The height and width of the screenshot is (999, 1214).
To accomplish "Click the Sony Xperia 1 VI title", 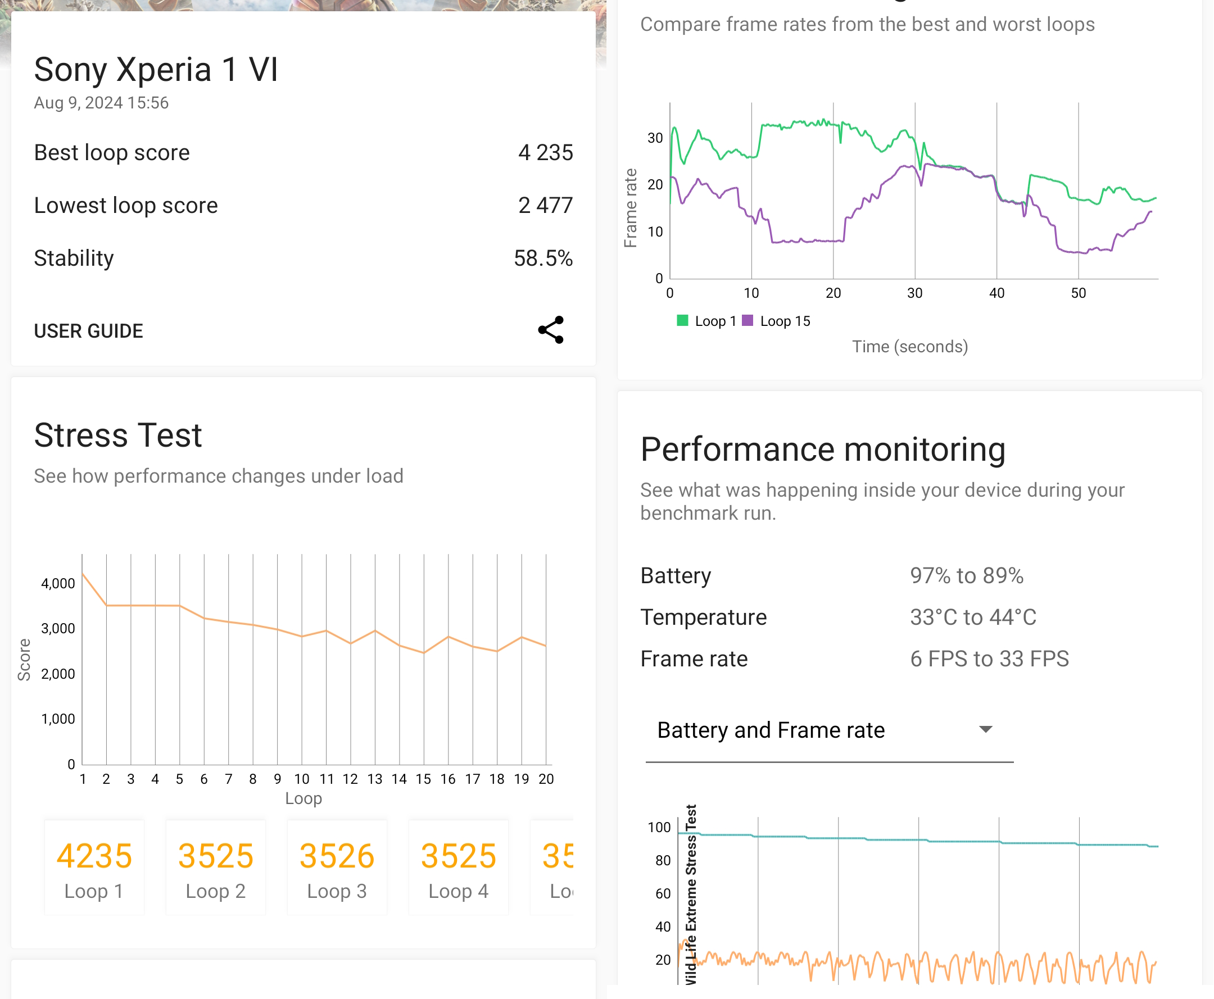I will click(x=156, y=70).
